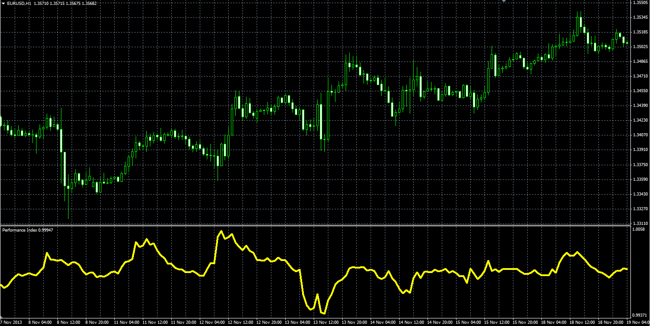Click the 1.33750 price scale label

click(640, 165)
